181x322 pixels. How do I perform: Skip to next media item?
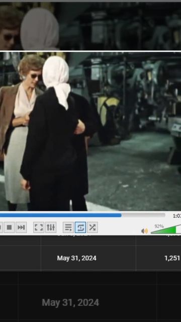point(21,227)
